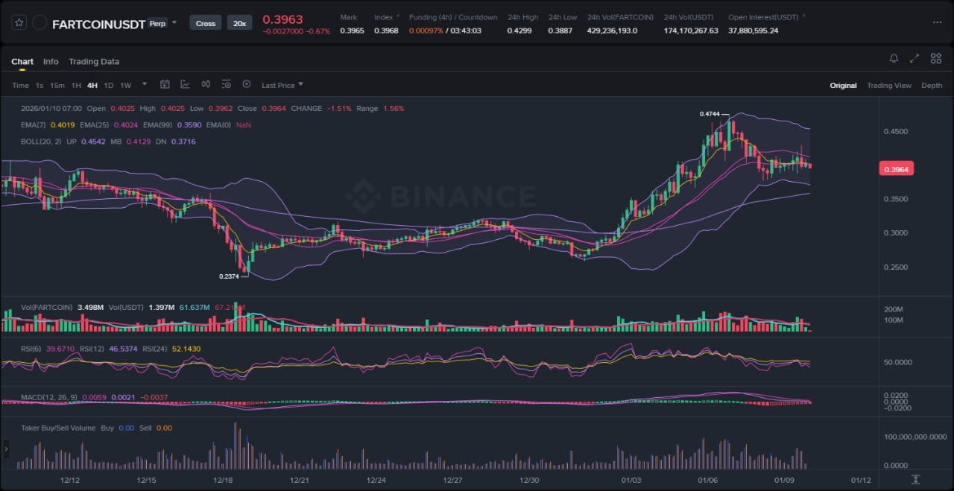The image size is (954, 491).
Task: Switch to the Original chart view
Action: tap(843, 85)
